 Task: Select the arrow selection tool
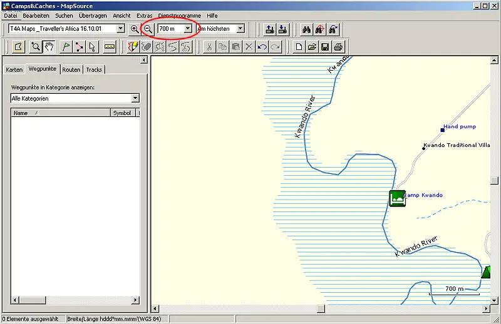pos(92,47)
